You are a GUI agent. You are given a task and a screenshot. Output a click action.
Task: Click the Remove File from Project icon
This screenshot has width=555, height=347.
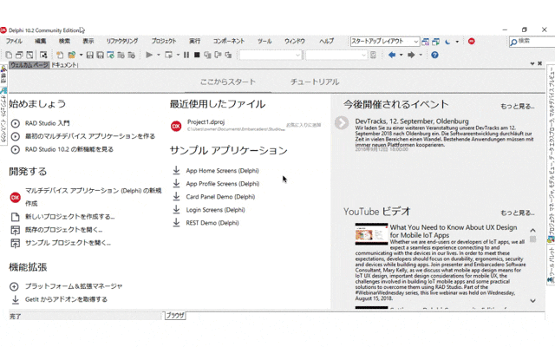click(x=131, y=55)
